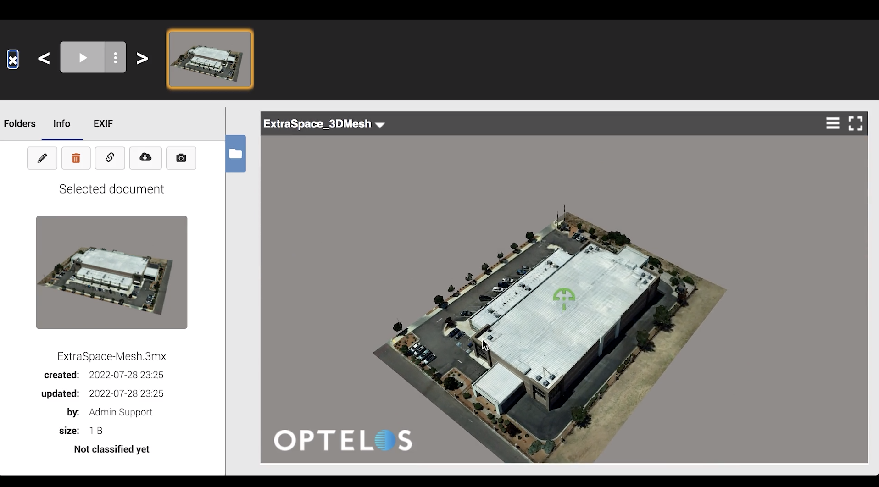The height and width of the screenshot is (487, 879).
Task: Open the hamburger menu in viewer header
Action: 833,123
